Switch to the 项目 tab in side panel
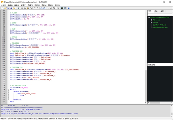Image resolution: width=173 pixels, height=120 pixels. (156, 11)
